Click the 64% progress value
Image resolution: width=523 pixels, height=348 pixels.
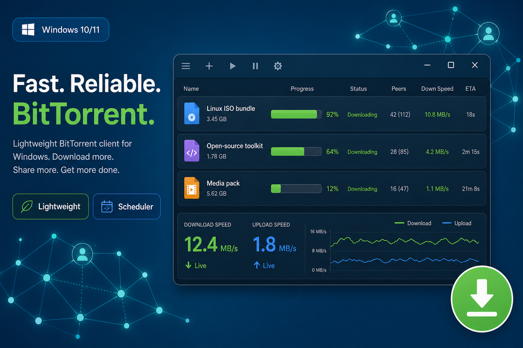click(x=332, y=152)
